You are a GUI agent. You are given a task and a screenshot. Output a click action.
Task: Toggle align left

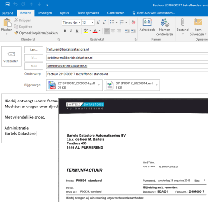pyautogui.click(x=107, y=31)
